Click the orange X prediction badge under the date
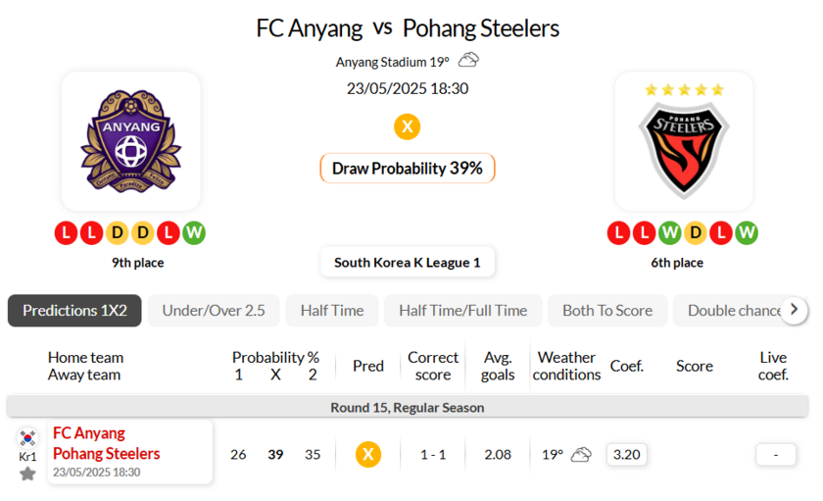The width and height of the screenshot is (823, 501). (407, 126)
